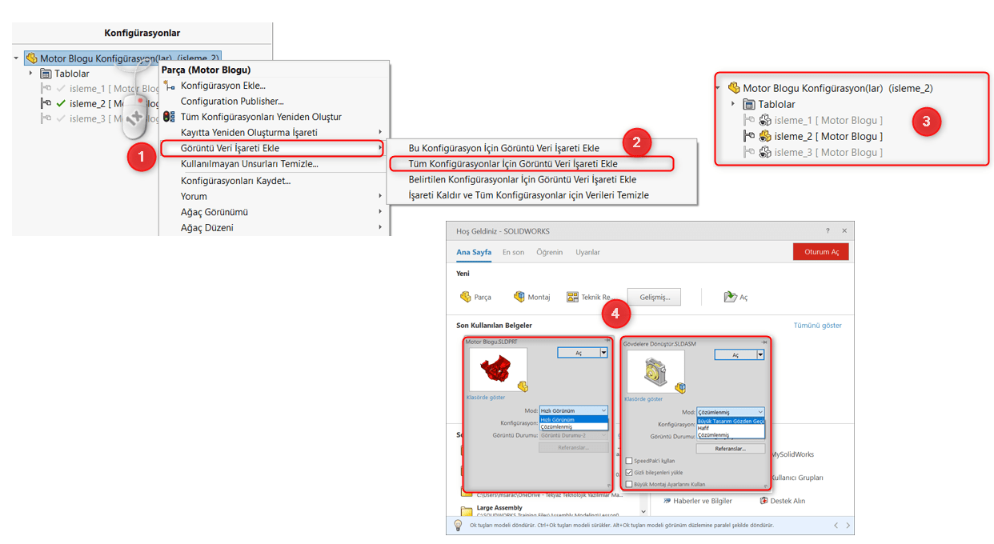
Task: Click the red Motor Blogu part thumbnail
Action: point(499,369)
